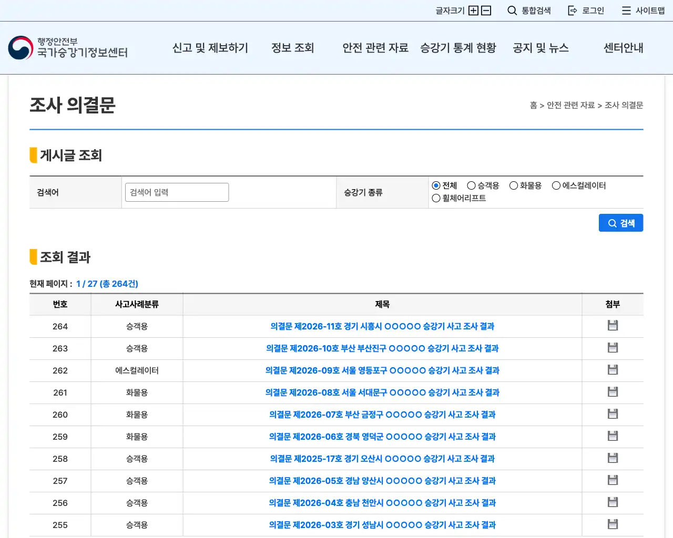Open 통합검색 integrated search
Screen dimensions: 673x538
[529, 11]
